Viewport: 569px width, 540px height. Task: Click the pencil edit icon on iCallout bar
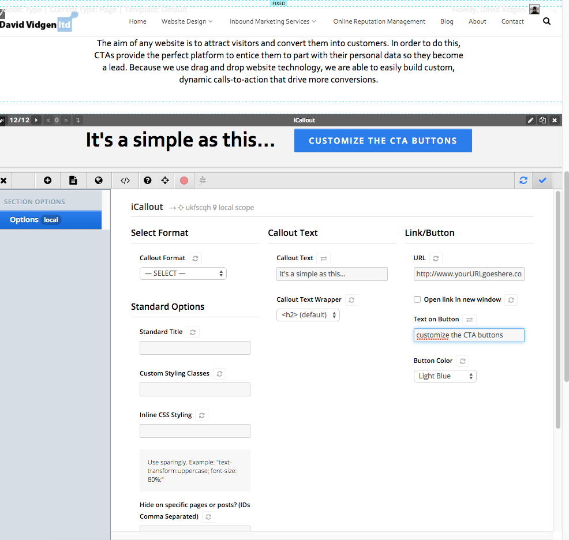[531, 121]
